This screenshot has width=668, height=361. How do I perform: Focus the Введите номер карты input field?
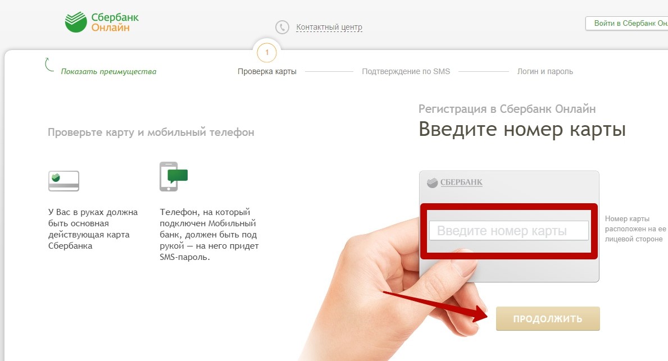tap(508, 231)
